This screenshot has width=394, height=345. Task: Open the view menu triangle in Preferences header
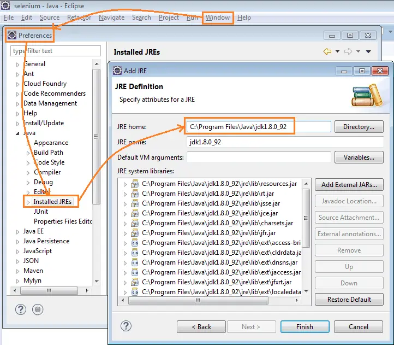(x=368, y=52)
